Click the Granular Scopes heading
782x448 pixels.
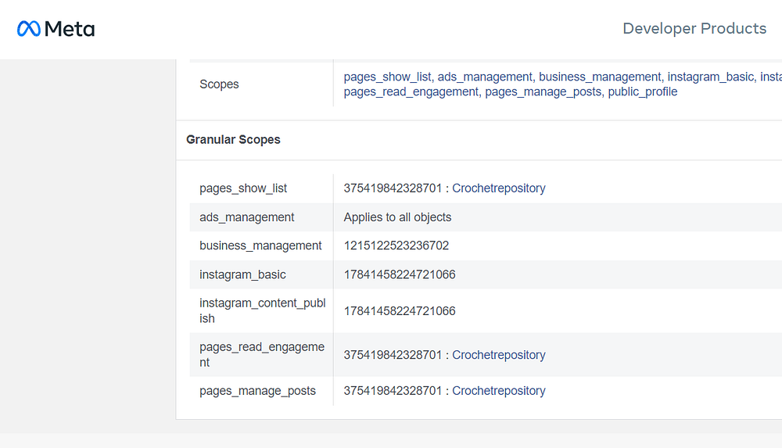tap(233, 140)
